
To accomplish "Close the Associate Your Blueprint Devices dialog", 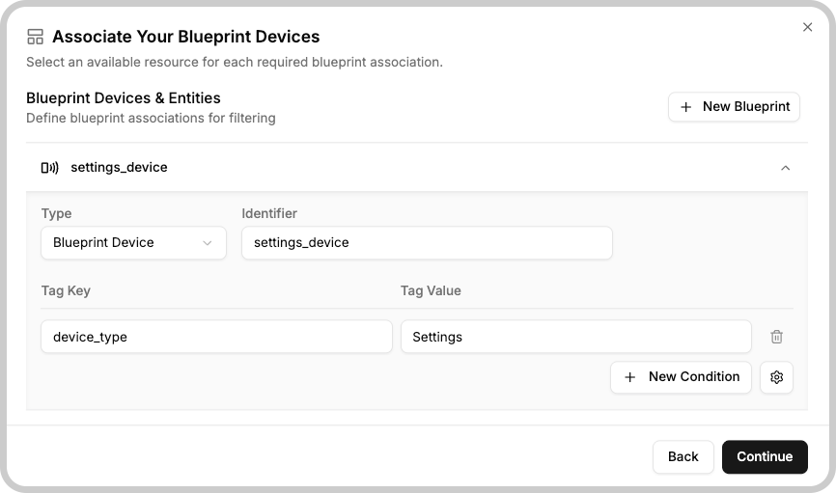I will [807, 27].
